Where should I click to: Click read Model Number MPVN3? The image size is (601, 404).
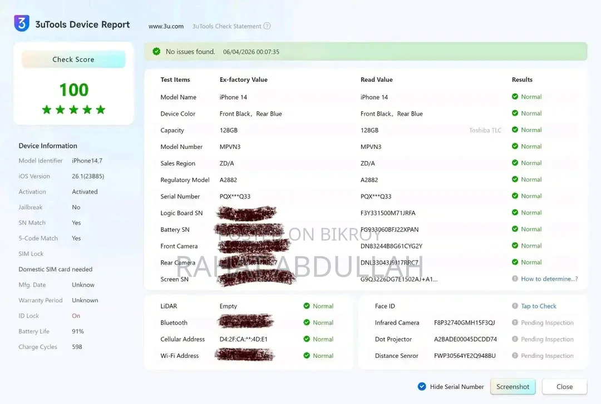371,147
